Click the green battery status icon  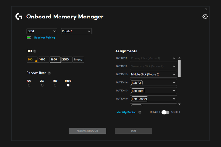(x=29, y=38)
